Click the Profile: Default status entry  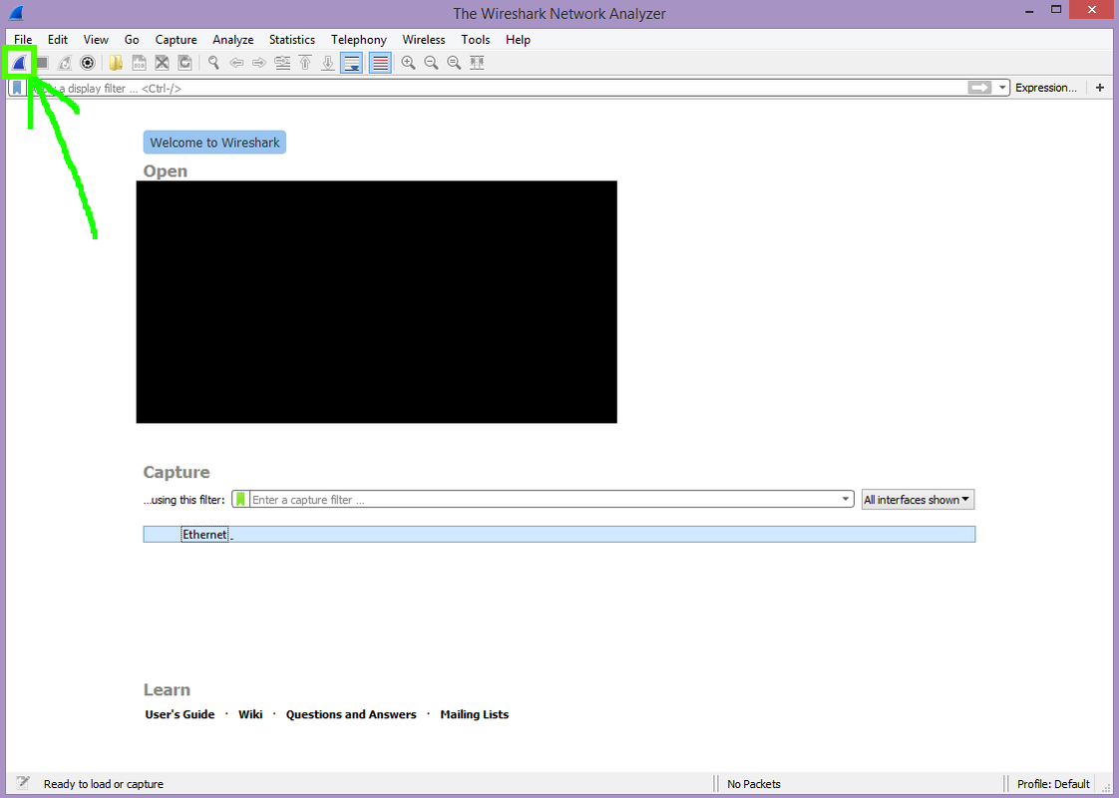click(1053, 784)
